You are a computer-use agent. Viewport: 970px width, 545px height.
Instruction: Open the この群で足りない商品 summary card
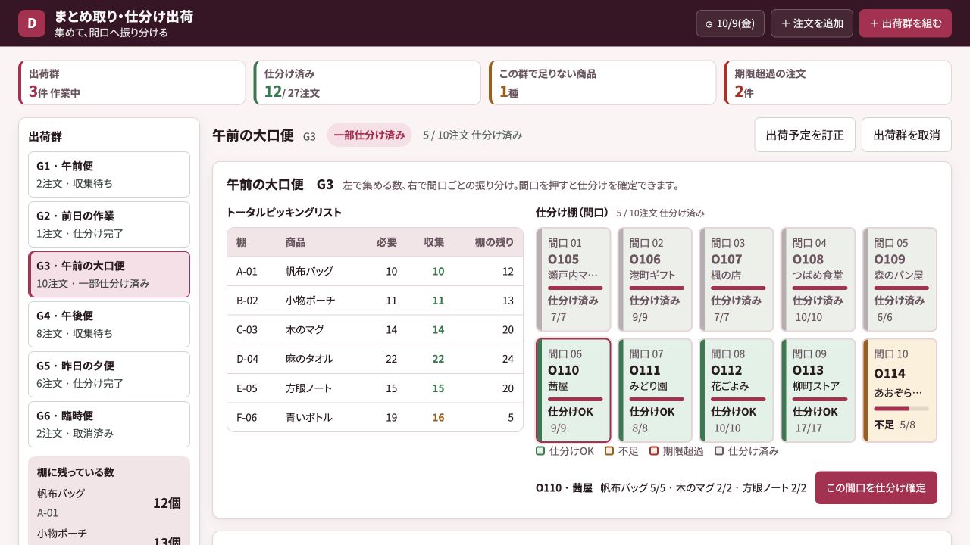point(602,83)
